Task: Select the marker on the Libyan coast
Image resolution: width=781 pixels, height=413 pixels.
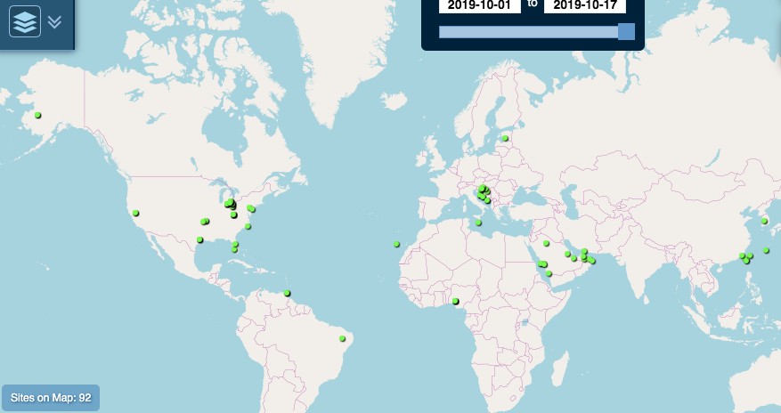Action: tap(479, 223)
